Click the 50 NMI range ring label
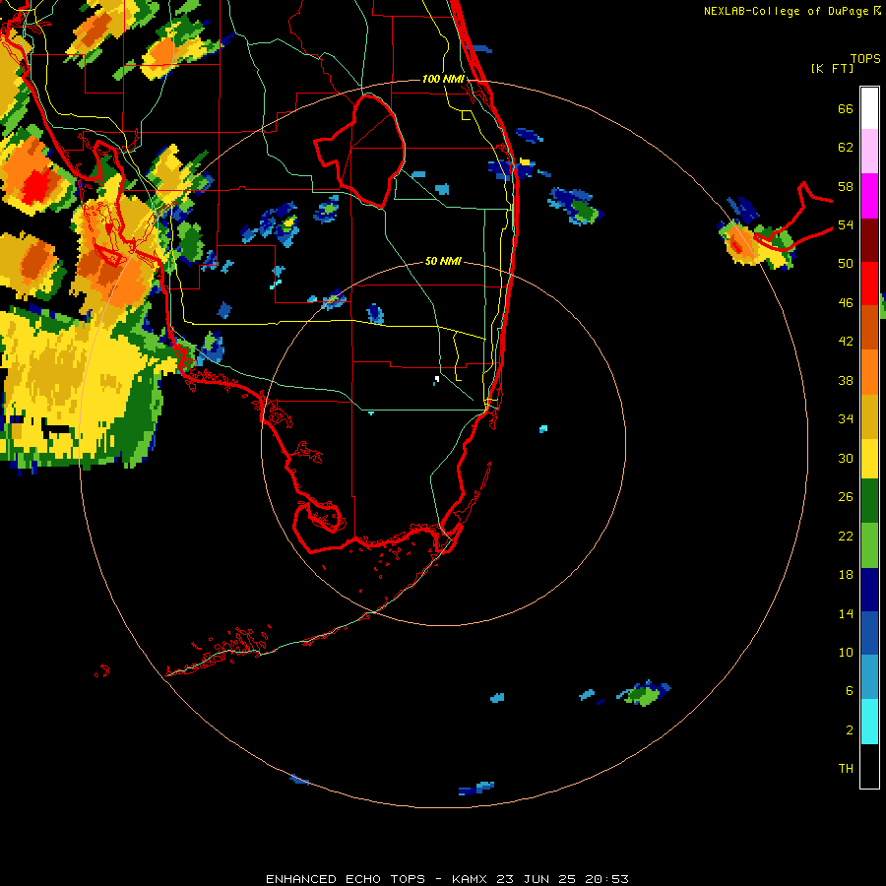The width and height of the screenshot is (886, 886). pyautogui.click(x=443, y=261)
